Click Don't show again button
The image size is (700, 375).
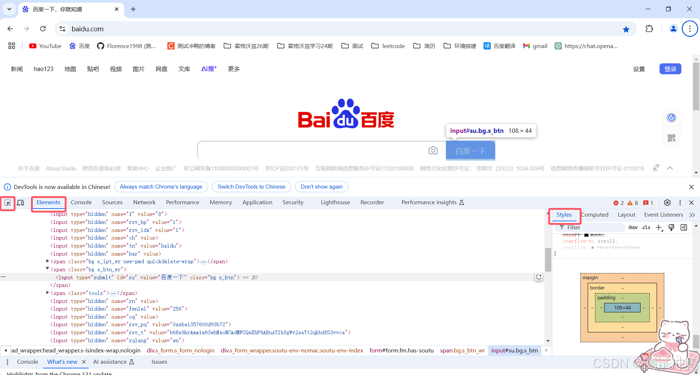322,187
